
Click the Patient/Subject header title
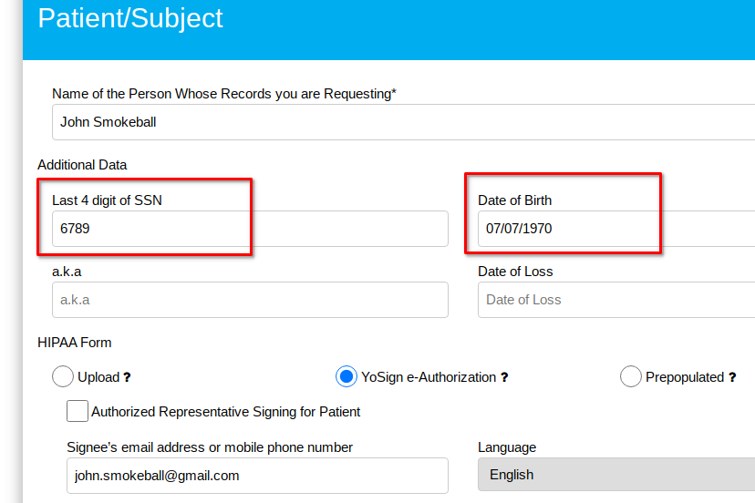pos(130,19)
